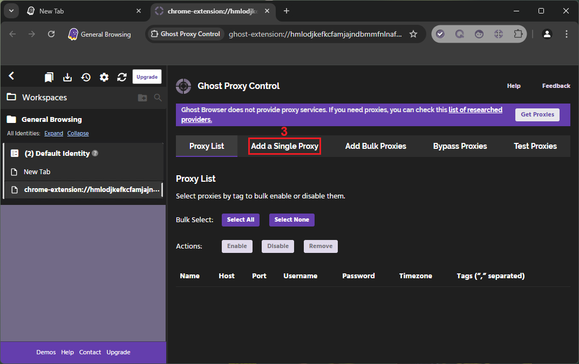This screenshot has width=579, height=364.
Task: Minimize the browser window
Action: coord(516,11)
